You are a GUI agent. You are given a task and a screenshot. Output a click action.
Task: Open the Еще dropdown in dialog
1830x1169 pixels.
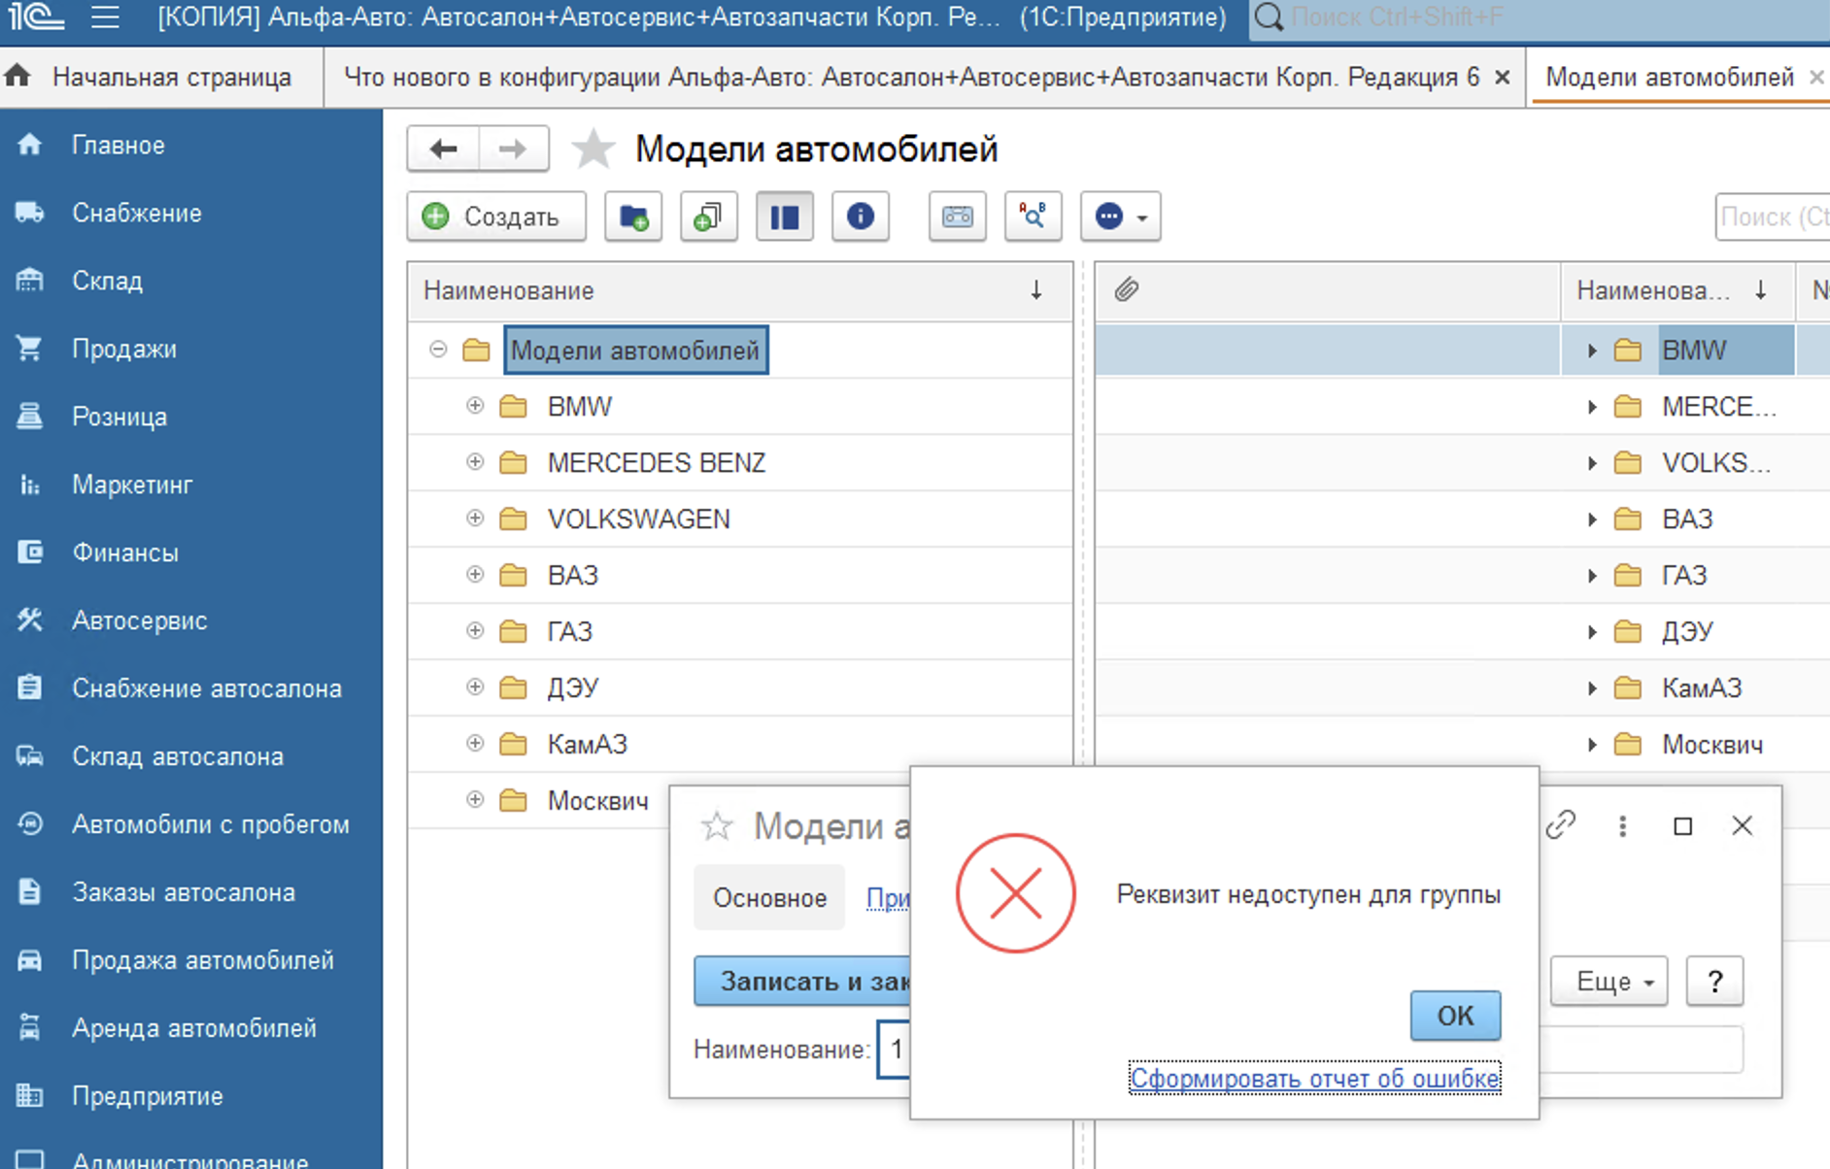[x=1609, y=982]
